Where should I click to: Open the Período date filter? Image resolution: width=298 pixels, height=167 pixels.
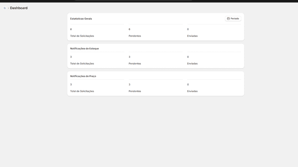[x=233, y=19]
